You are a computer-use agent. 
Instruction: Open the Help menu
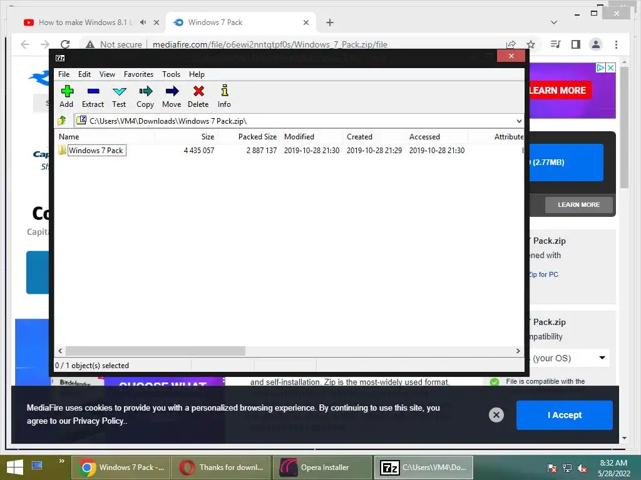[x=197, y=74]
